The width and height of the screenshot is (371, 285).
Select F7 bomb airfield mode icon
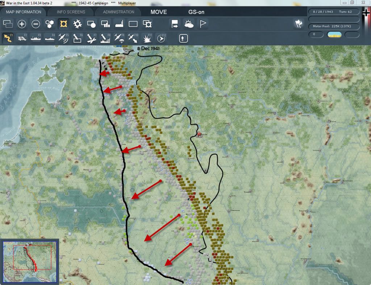[x=91, y=38]
